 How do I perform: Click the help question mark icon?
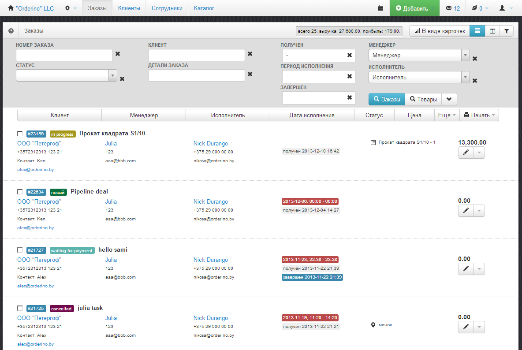[x=11, y=31]
